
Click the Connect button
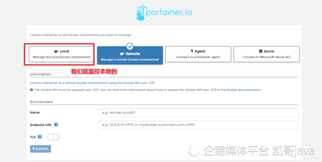tap(41, 149)
